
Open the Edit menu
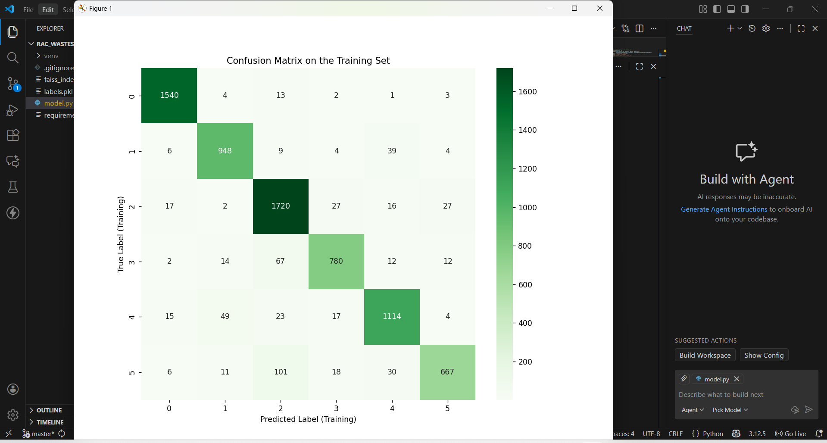(x=48, y=9)
